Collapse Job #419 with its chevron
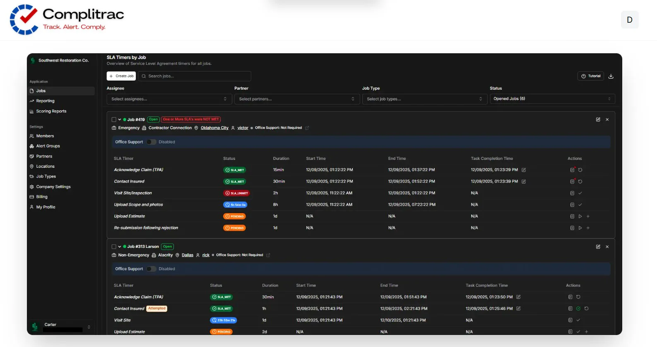Screen dimensions: 657x347 pyautogui.click(x=120, y=119)
